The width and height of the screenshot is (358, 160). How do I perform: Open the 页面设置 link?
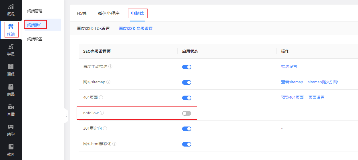point(317,97)
